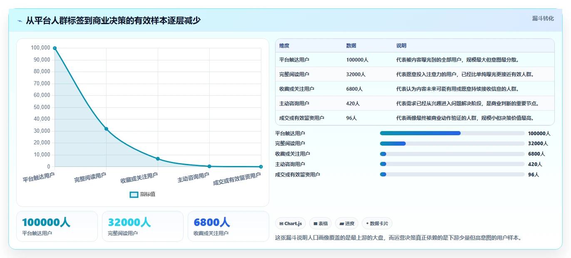Click the 表格 tag
Viewport: 571px width, 258px height.
[320, 223]
